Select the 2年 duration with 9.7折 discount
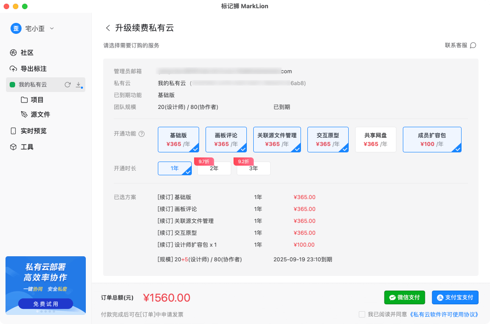The width and height of the screenshot is (490, 324). (x=214, y=168)
